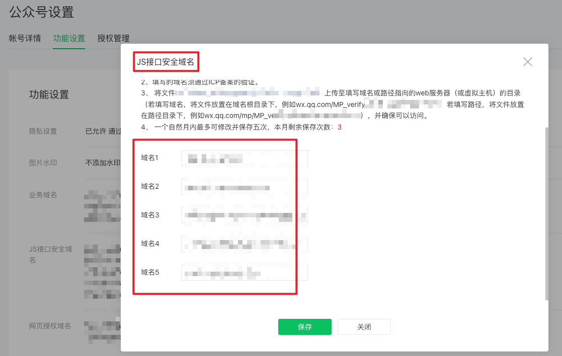Open the 授权管理 tab
Screen dimensions: 562x356
click(113, 38)
